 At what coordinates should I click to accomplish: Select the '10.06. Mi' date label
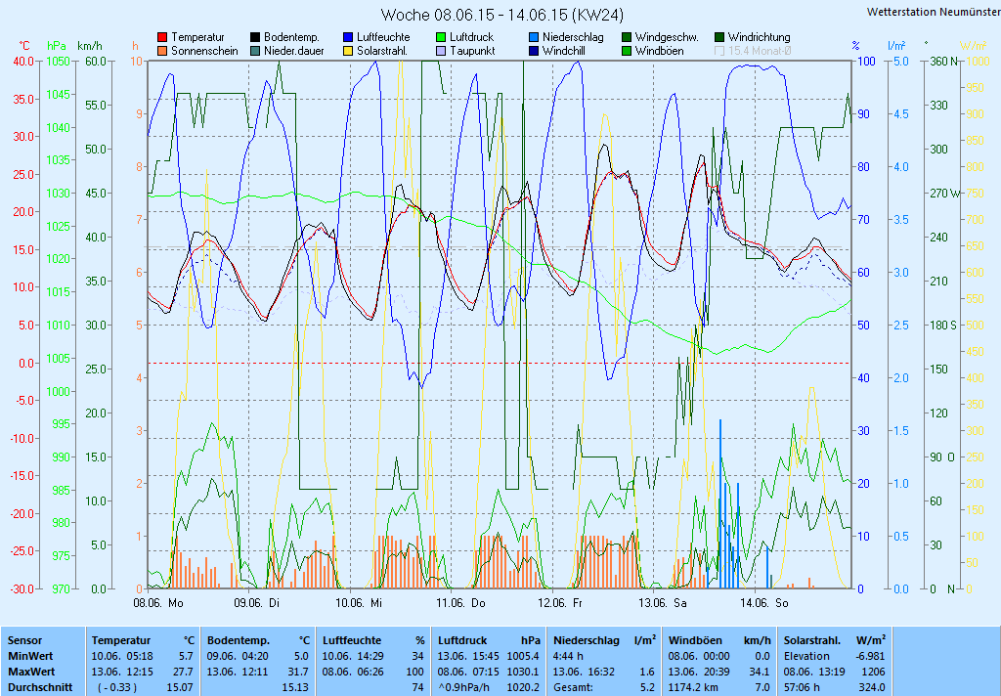pos(359,603)
